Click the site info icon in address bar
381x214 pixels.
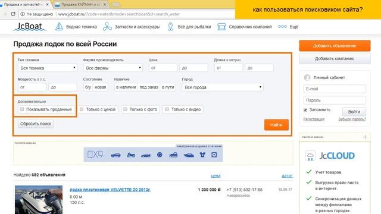point(23,14)
